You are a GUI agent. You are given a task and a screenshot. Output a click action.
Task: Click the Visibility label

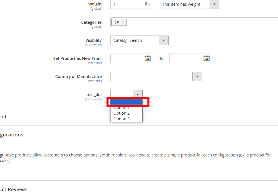tap(93, 40)
